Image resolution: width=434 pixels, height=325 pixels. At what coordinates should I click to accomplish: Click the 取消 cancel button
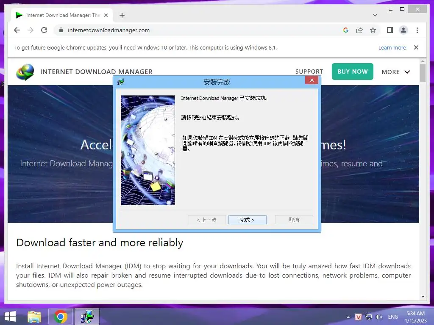[294, 220]
